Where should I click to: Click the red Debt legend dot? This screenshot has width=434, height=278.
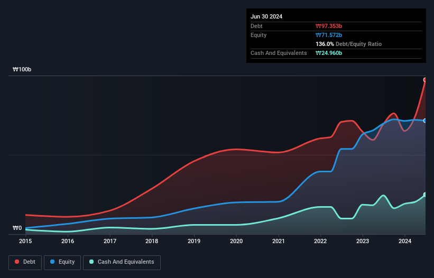[17, 262]
